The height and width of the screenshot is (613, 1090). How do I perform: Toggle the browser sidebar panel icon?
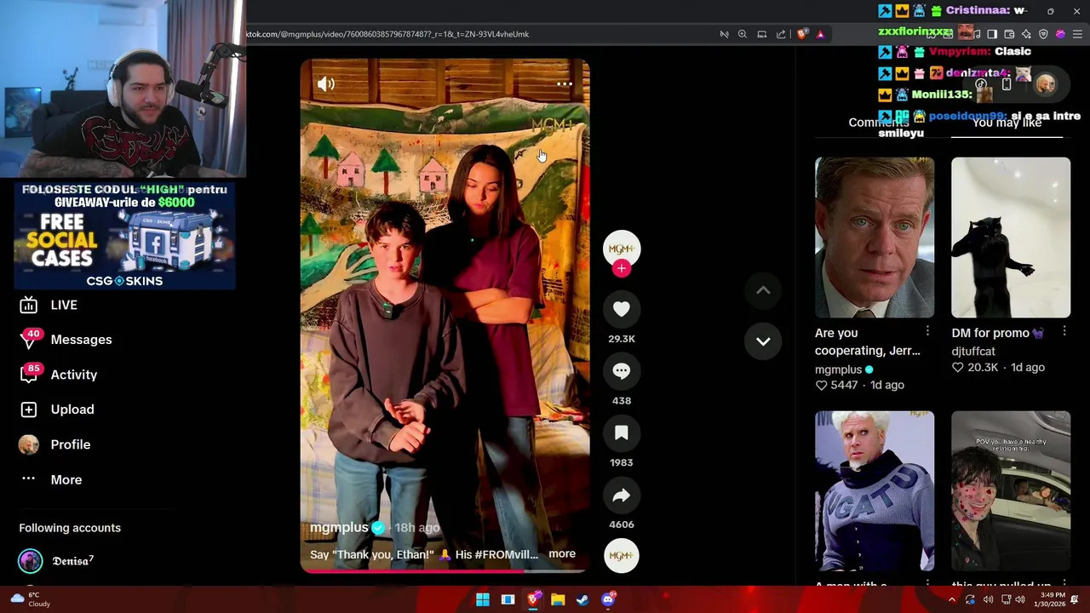(x=992, y=34)
